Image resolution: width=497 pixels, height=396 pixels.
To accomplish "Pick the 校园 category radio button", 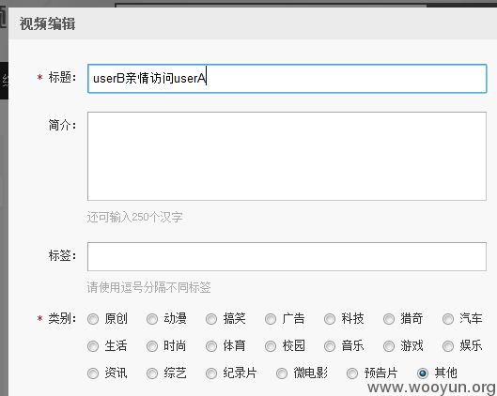I will [x=271, y=346].
